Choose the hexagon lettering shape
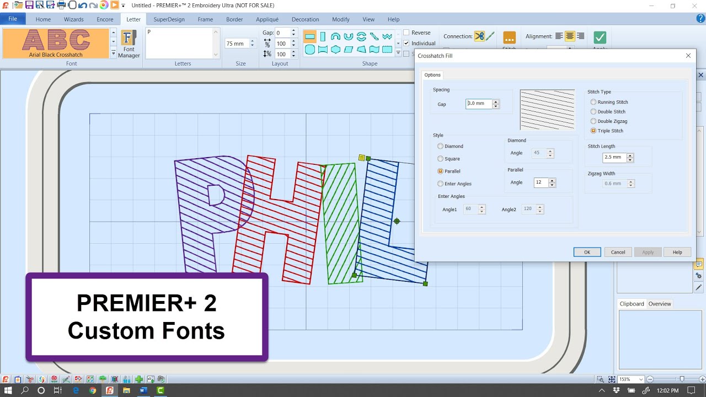706x397 pixels. (x=335, y=50)
